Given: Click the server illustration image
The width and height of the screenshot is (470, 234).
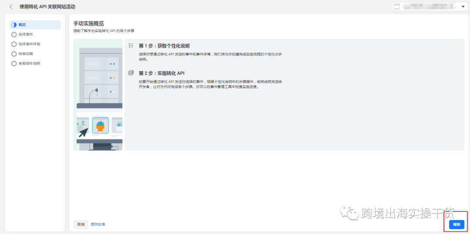Looking at the screenshot, I should pos(98,95).
